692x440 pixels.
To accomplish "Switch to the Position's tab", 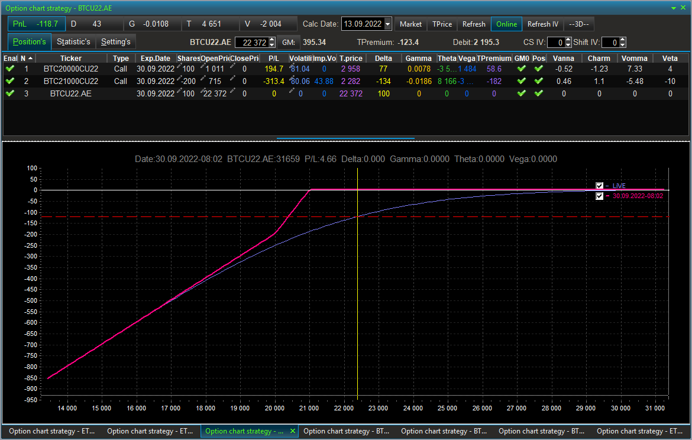I will [29, 42].
